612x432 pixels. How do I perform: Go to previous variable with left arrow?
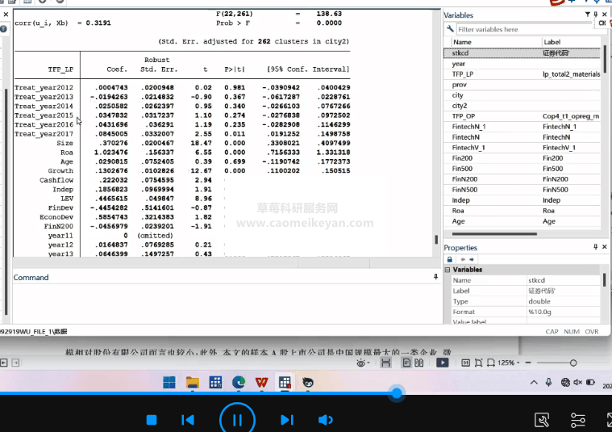(x=461, y=258)
